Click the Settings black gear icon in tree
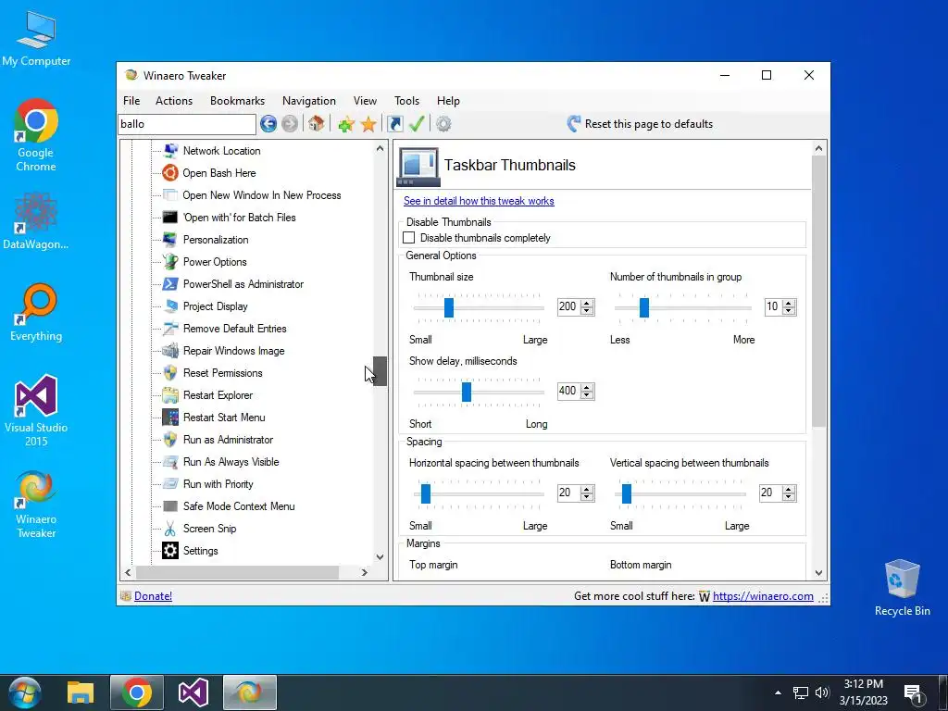This screenshot has width=948, height=711. pyautogui.click(x=170, y=551)
